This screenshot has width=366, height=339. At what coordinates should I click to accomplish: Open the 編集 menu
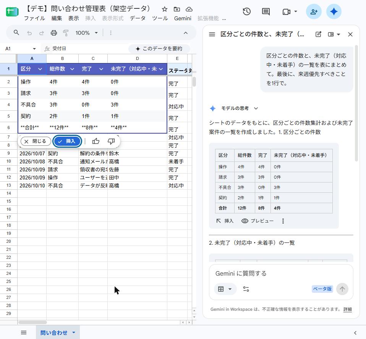[57, 18]
